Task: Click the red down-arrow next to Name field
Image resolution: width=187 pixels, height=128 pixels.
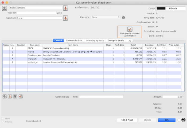Action: 65,8
